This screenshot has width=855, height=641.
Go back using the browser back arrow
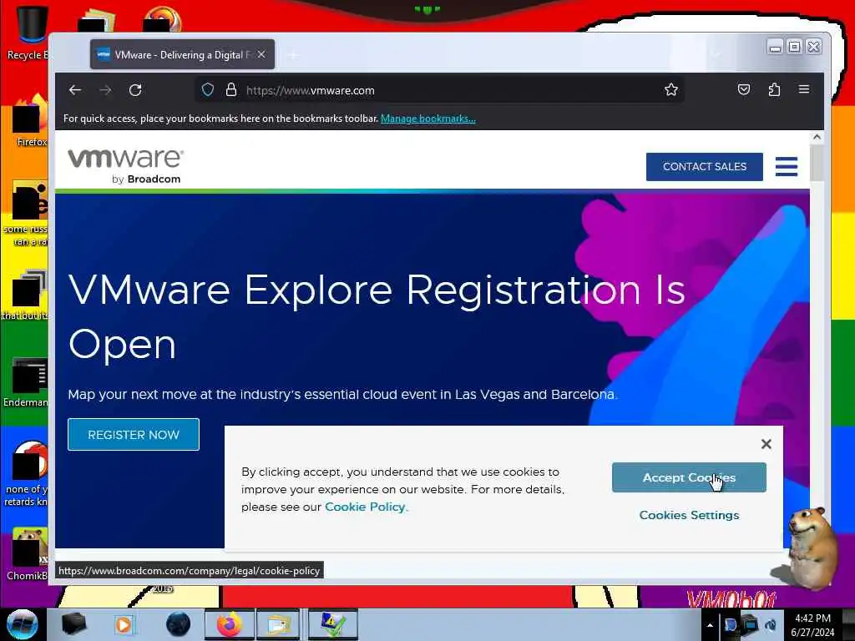click(x=75, y=90)
